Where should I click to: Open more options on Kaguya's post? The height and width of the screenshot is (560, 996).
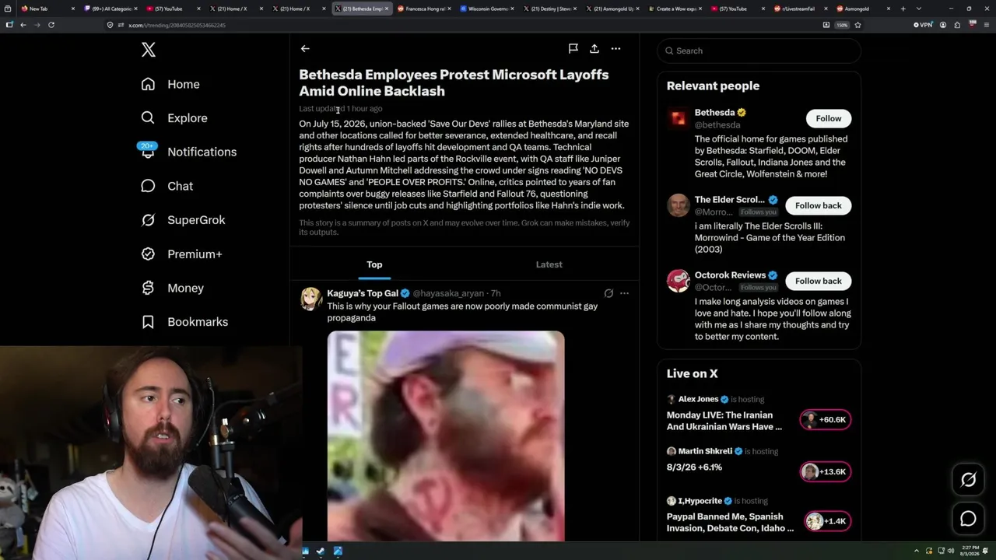coord(624,293)
